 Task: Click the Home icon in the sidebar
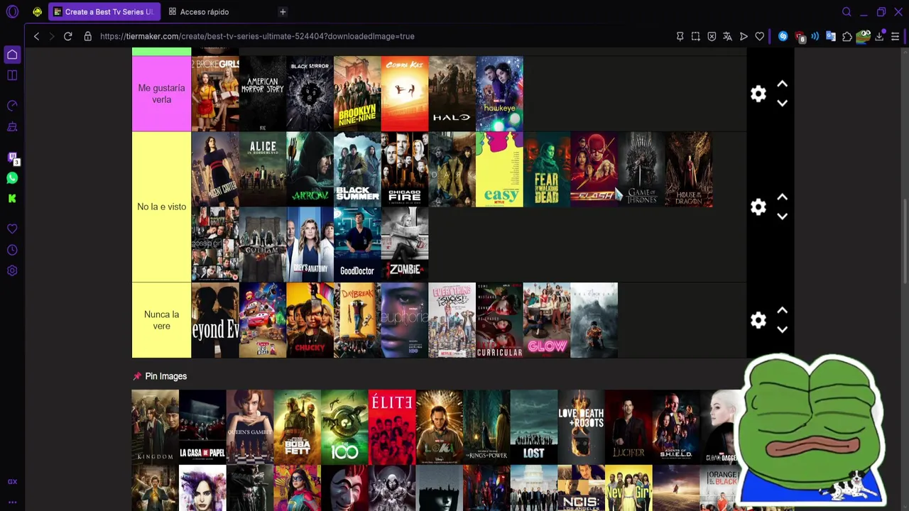pyautogui.click(x=12, y=55)
